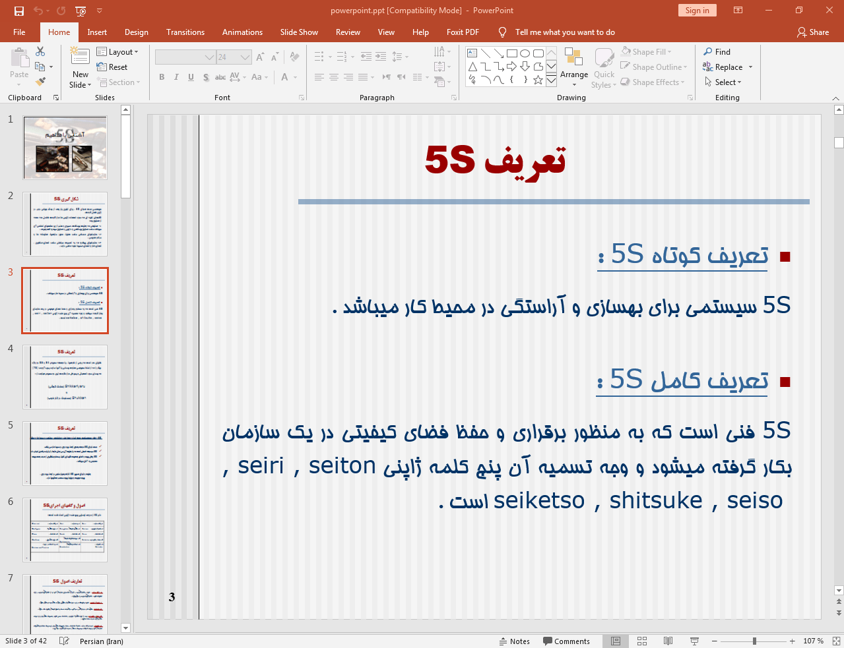Fit slide to current window icon
The image size is (844, 648).
[x=836, y=641]
